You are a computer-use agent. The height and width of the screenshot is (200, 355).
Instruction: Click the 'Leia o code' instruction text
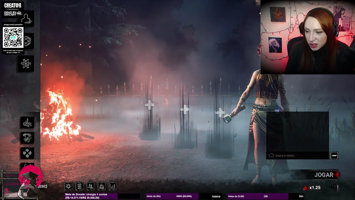pos(13,51)
